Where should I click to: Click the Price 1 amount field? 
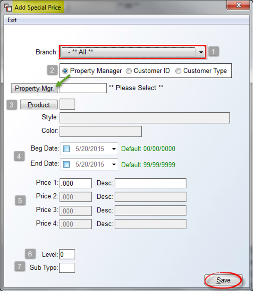coord(75,183)
